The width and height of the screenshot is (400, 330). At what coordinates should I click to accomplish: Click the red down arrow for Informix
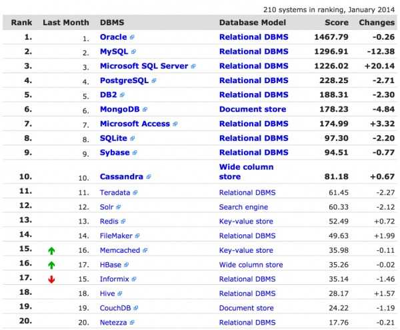(x=51, y=279)
